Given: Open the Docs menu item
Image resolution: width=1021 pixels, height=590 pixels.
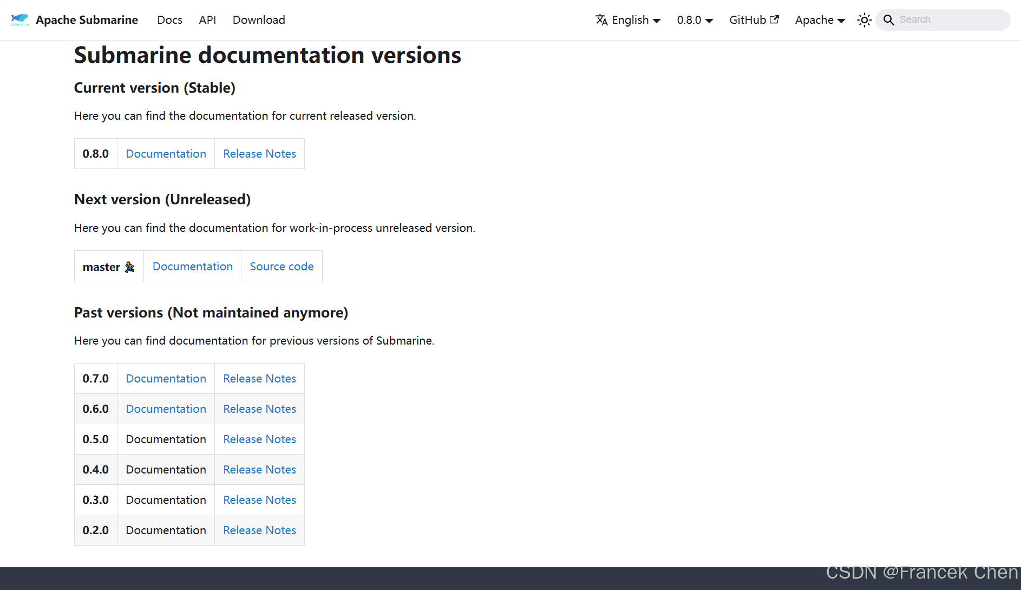Looking at the screenshot, I should point(169,20).
